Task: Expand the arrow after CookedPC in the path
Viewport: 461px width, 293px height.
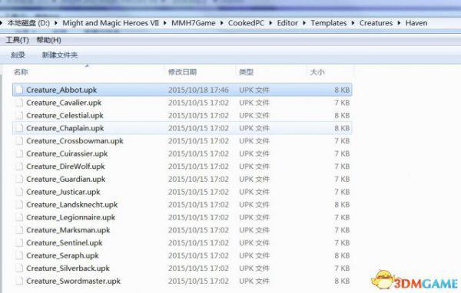Action: tap(270, 23)
